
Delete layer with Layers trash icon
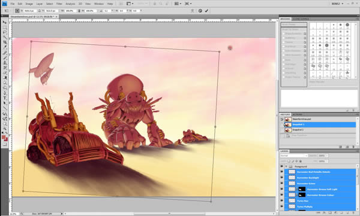click(x=353, y=213)
